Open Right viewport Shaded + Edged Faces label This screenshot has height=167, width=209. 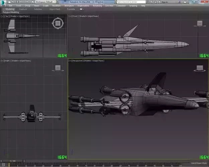21,60
